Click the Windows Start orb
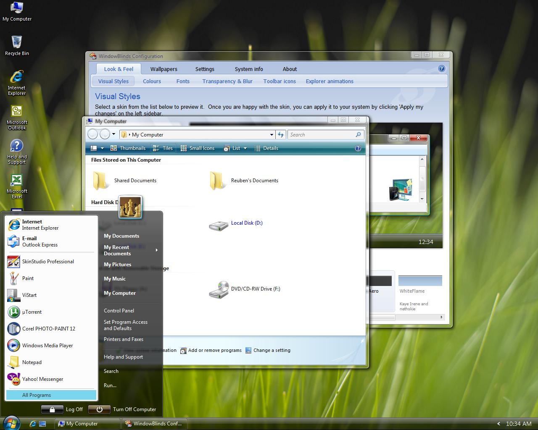This screenshot has height=430, width=538. pos(11,423)
